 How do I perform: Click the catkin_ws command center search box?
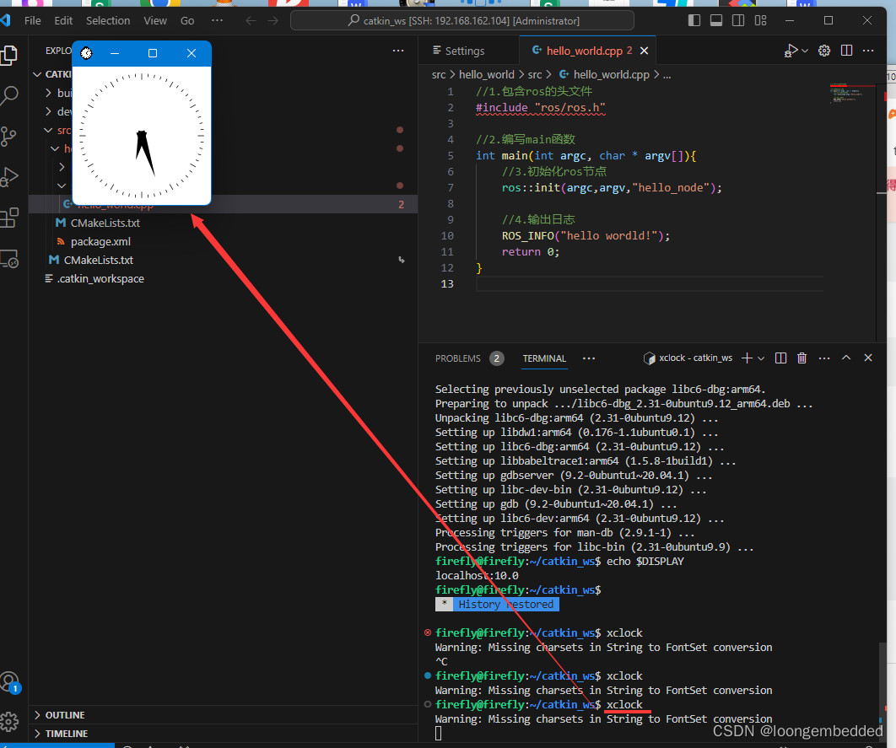pyautogui.click(x=461, y=20)
